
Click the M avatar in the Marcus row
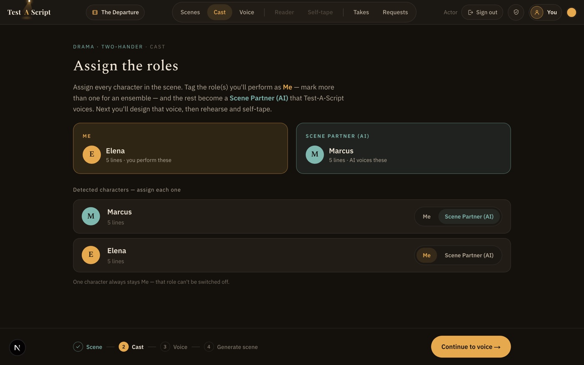pyautogui.click(x=91, y=216)
